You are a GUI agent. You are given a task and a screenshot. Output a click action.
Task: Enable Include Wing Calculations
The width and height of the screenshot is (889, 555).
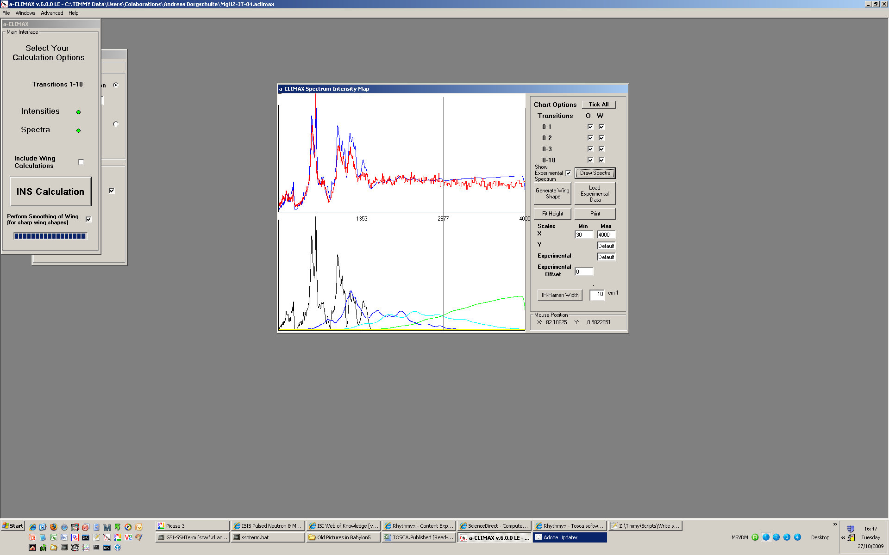tap(81, 162)
